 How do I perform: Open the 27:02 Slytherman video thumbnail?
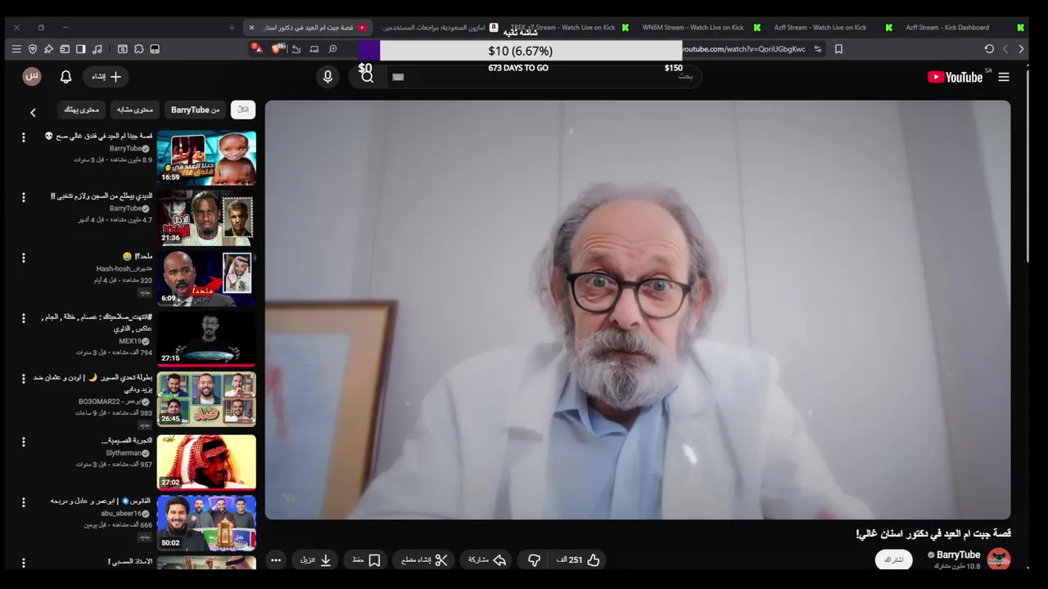coord(206,462)
